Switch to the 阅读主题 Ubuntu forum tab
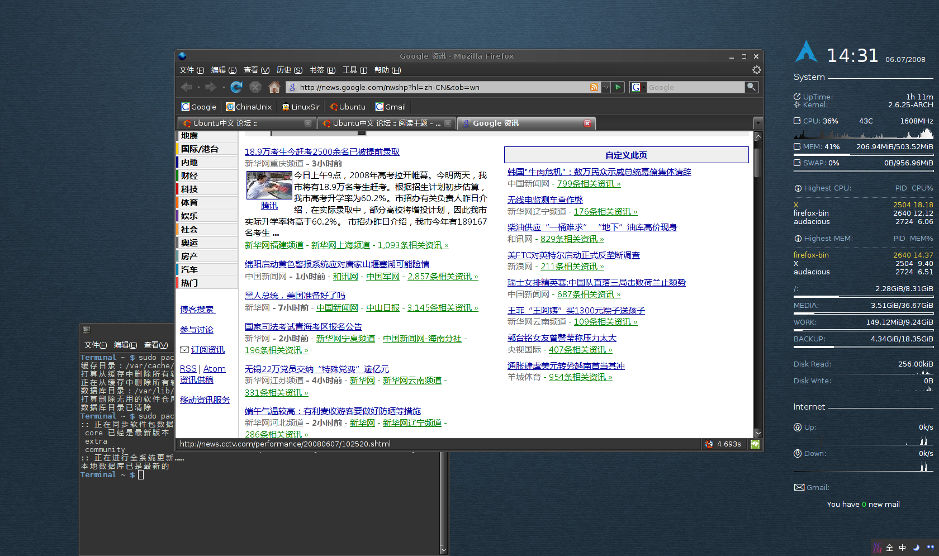Screen dimensions: 939x556 click(386, 123)
